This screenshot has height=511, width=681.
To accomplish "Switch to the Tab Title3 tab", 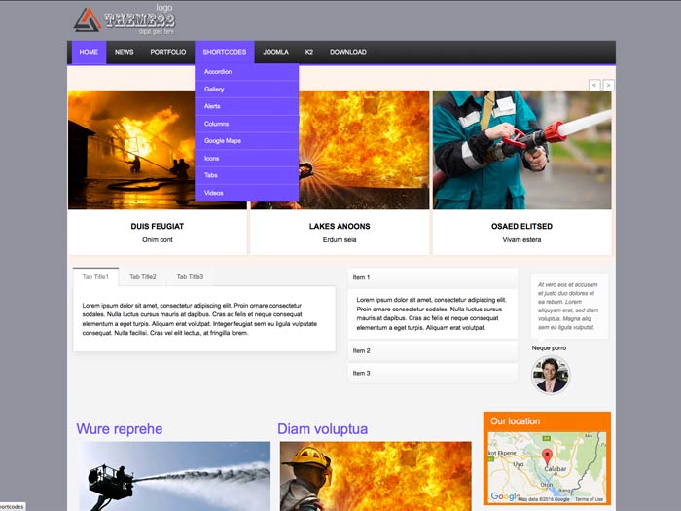I will [x=190, y=277].
